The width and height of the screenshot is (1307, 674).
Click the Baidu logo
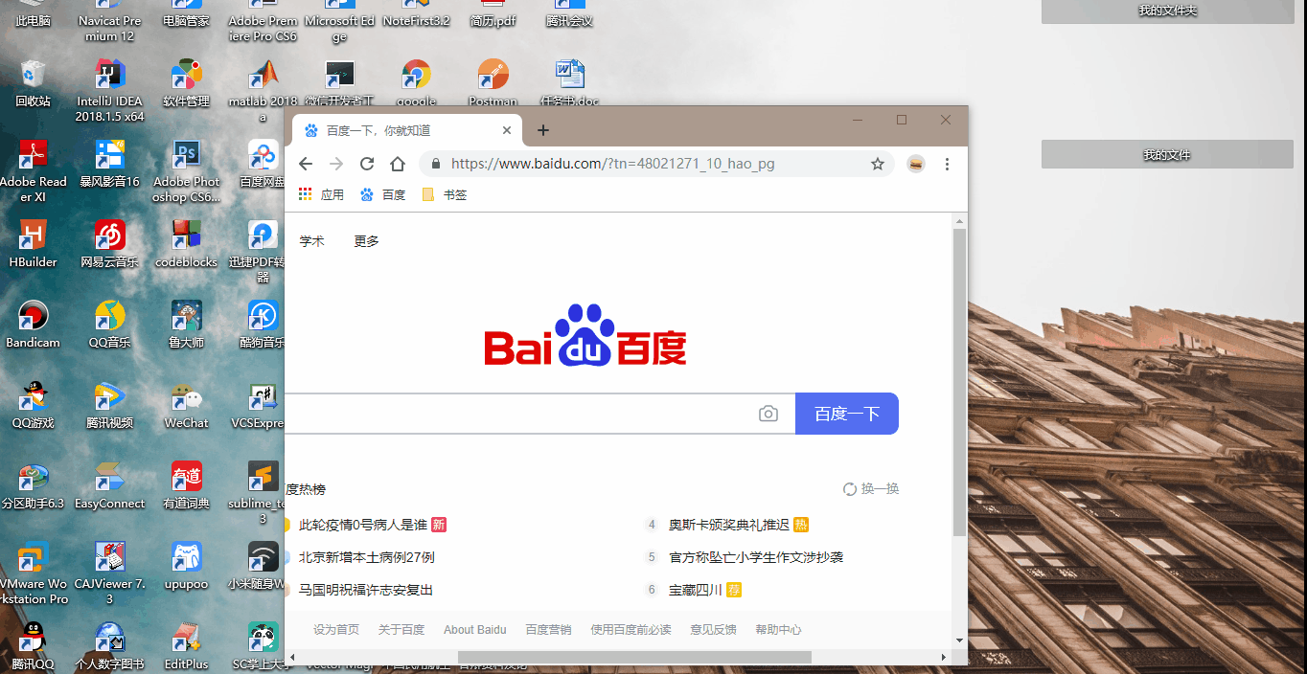click(585, 335)
